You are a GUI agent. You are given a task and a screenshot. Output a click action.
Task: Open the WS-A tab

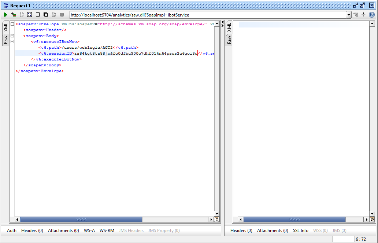coord(89,231)
